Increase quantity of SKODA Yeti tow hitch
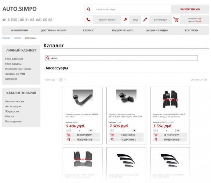 (91, 130)
